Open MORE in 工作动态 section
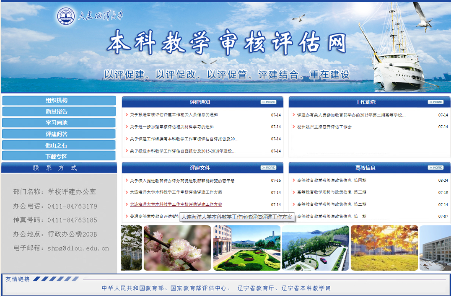This screenshot has height=297, width=451. coord(435,102)
